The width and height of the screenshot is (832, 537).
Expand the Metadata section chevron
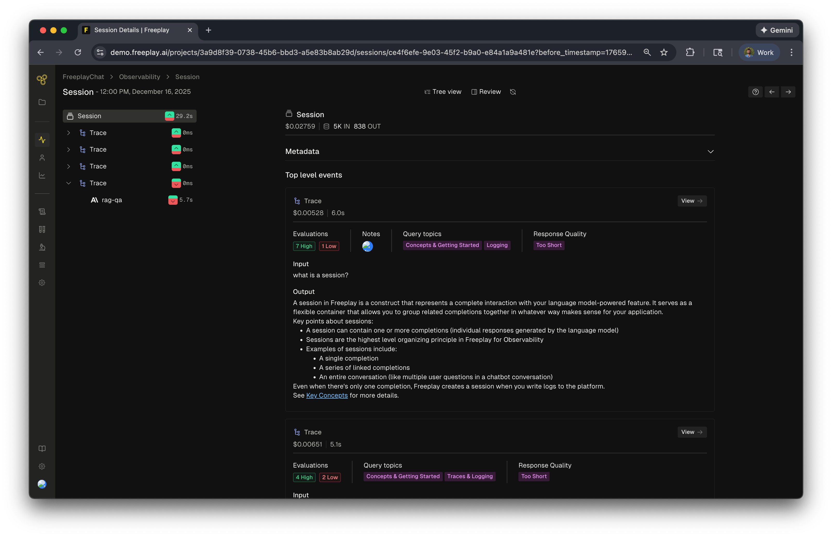710,151
